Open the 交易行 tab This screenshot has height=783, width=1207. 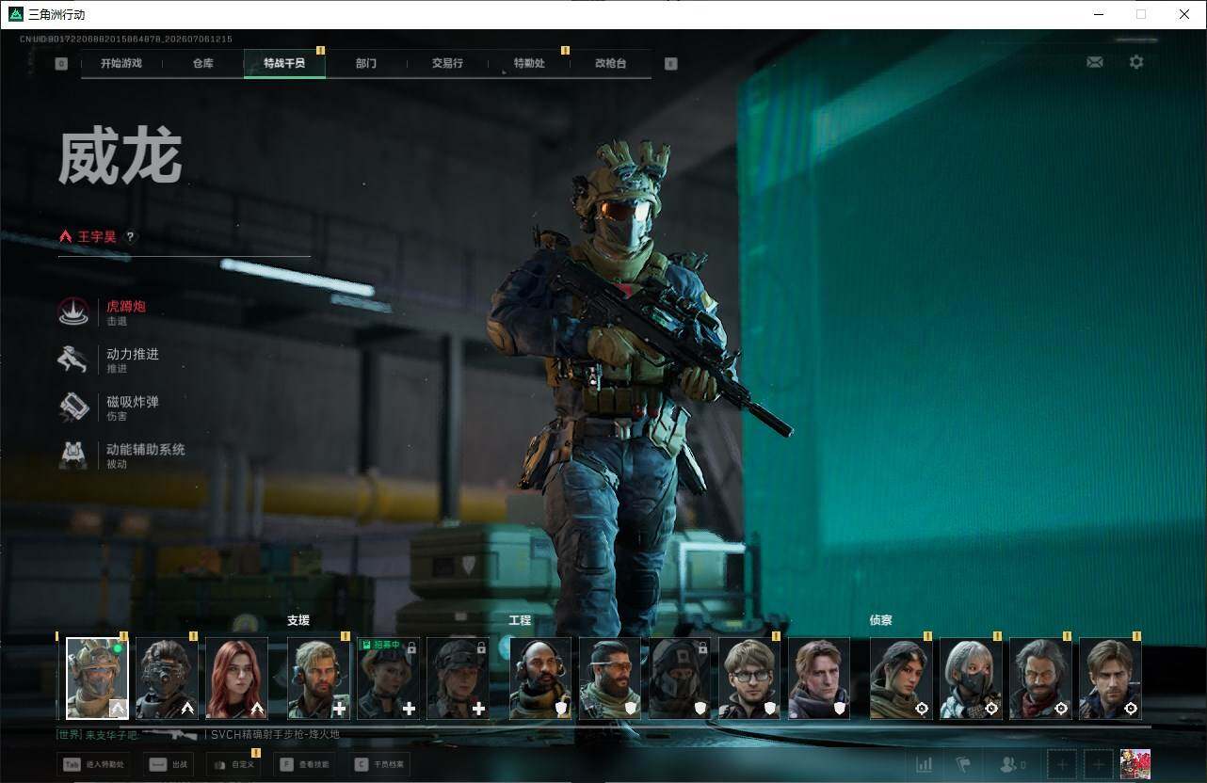tap(447, 63)
